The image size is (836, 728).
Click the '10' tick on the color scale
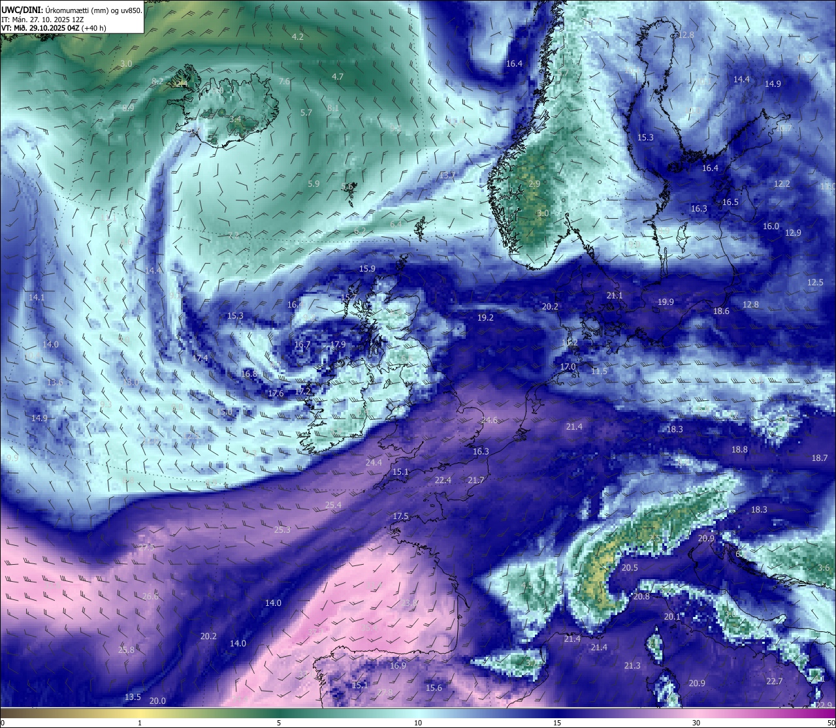coord(418,723)
